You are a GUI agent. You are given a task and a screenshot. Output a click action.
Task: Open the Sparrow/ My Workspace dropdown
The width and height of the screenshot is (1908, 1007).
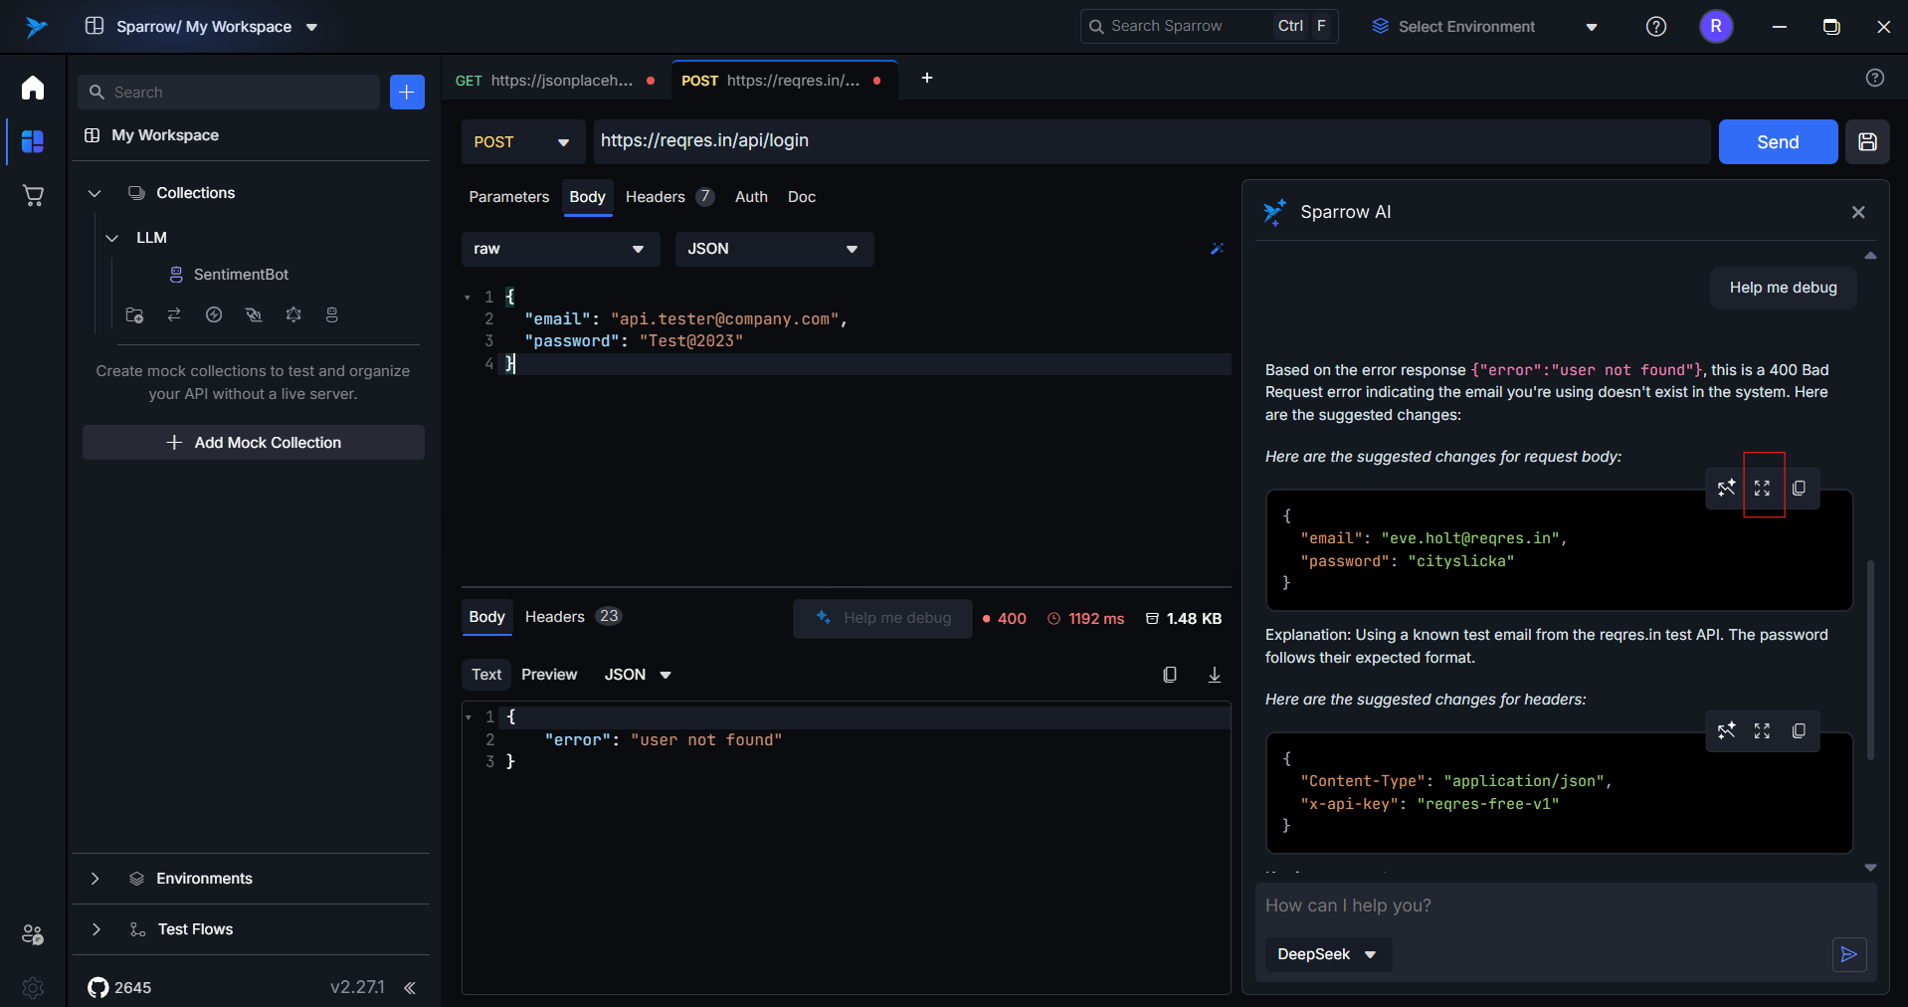pyautogui.click(x=202, y=27)
